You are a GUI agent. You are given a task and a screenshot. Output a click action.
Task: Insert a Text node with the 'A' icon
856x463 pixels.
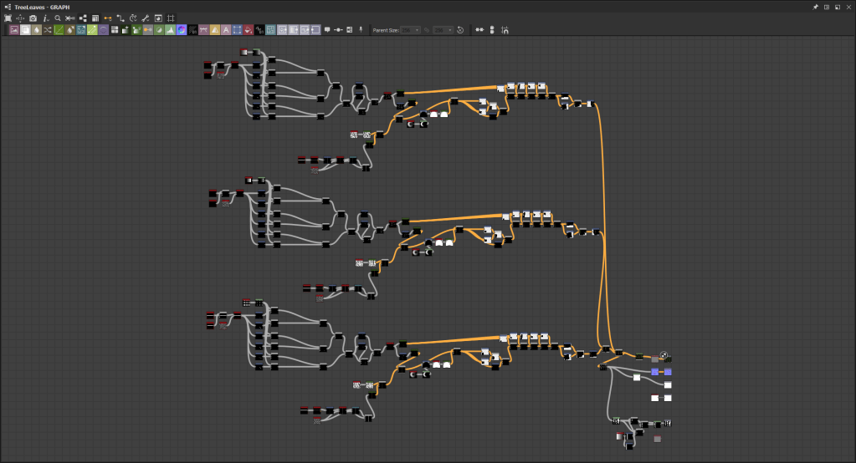click(226, 30)
